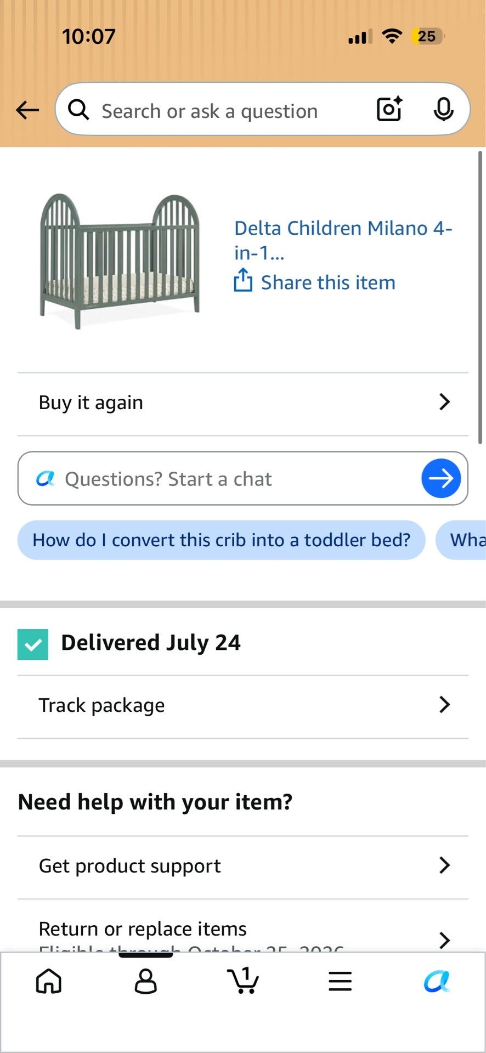Open the shopping cart icon
This screenshot has width=486, height=1053.
pyautogui.click(x=243, y=980)
